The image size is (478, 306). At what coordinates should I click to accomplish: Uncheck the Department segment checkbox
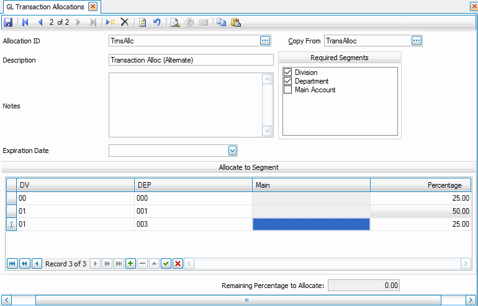287,81
